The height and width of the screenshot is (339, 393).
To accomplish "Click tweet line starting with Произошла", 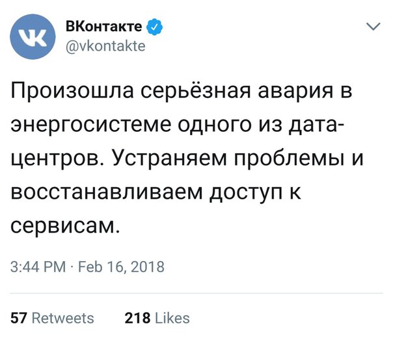I will (182, 92).
